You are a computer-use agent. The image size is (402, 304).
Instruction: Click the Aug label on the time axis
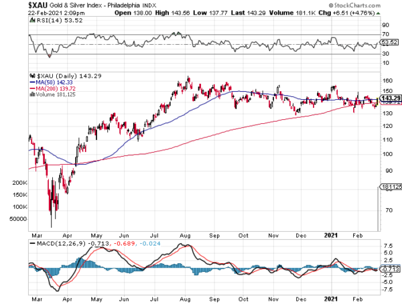coord(186,236)
